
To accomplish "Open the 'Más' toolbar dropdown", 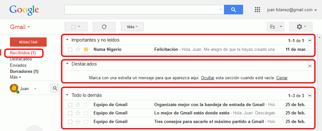I will pyautogui.click(x=132, y=27).
